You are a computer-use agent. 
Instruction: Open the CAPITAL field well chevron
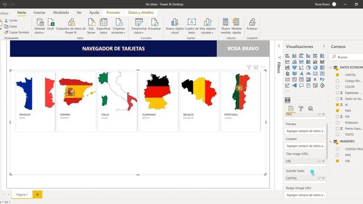pyautogui.click(x=319, y=178)
